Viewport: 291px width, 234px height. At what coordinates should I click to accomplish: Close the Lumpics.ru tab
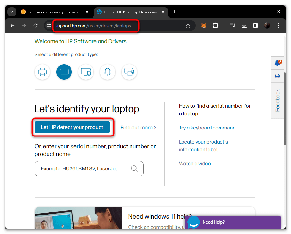[87, 12]
